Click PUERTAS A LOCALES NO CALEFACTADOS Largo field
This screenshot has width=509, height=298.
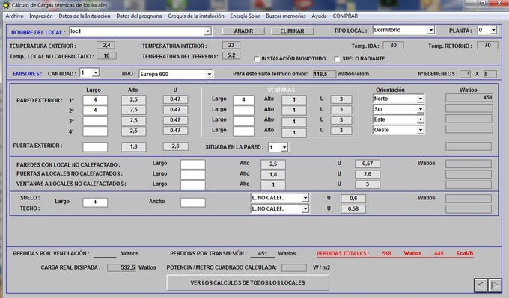click(x=193, y=175)
